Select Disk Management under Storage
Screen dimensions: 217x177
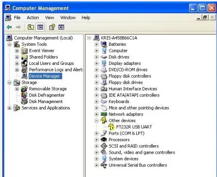click(46, 102)
